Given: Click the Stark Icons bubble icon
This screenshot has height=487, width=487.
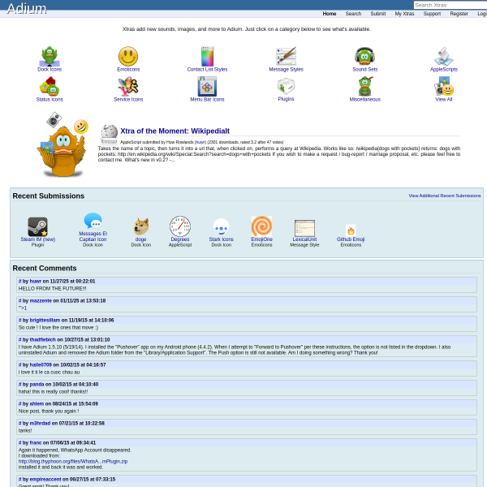Looking at the screenshot, I should pyautogui.click(x=221, y=226).
